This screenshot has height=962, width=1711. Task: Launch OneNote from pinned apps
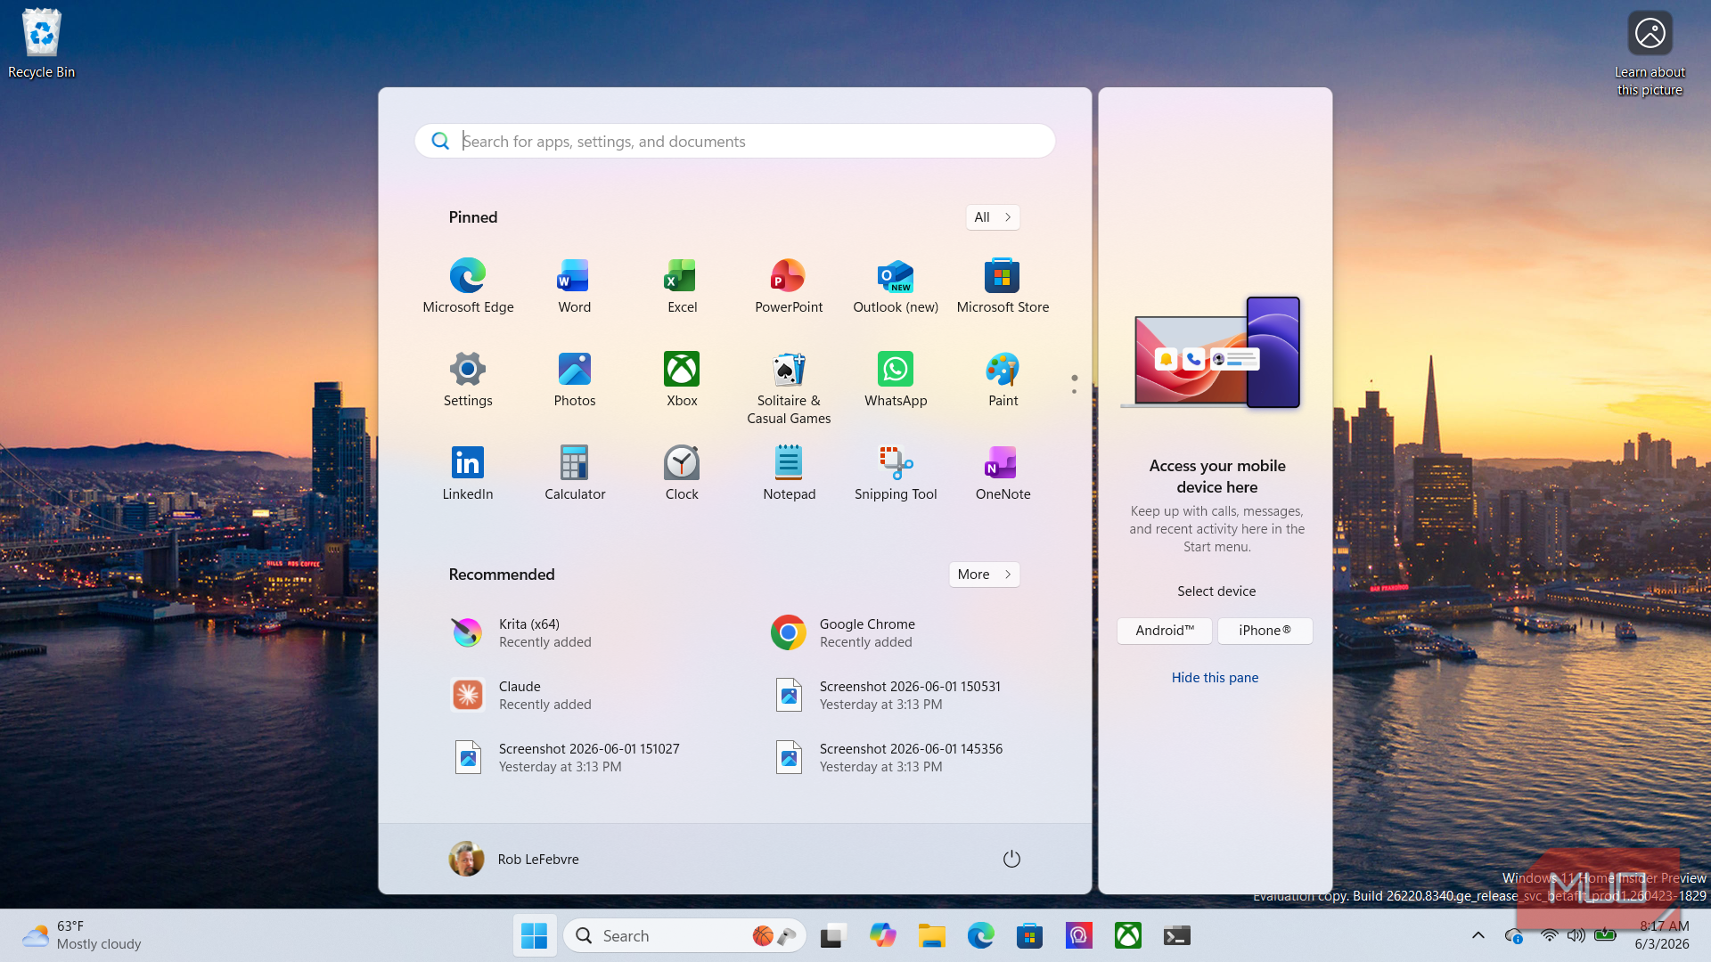tap(1003, 473)
